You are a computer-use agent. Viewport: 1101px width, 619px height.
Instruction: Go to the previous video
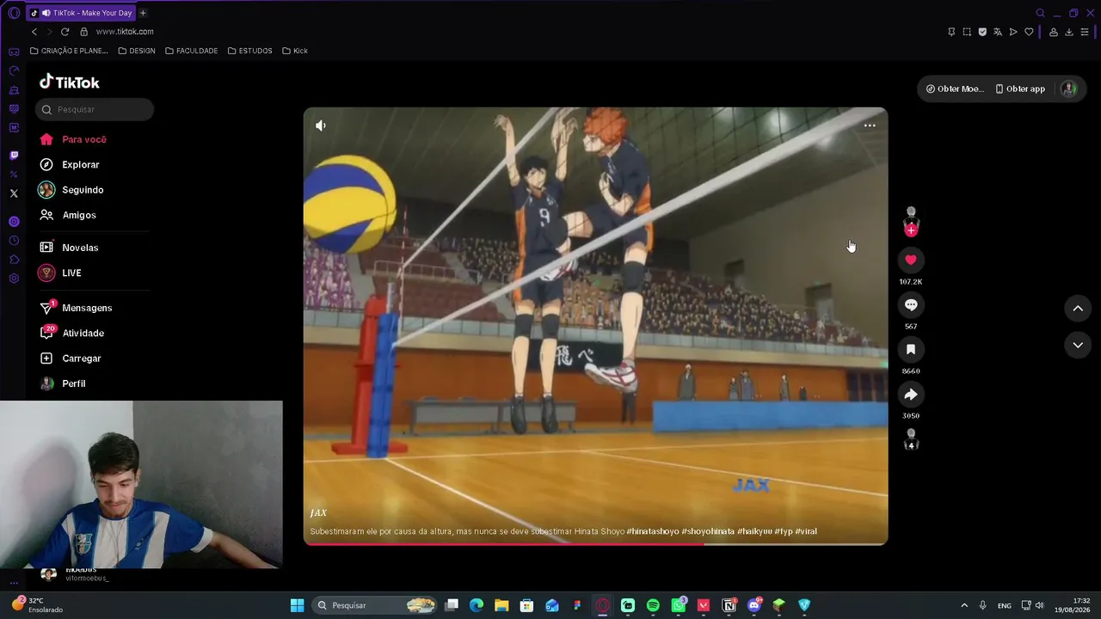pos(1078,308)
